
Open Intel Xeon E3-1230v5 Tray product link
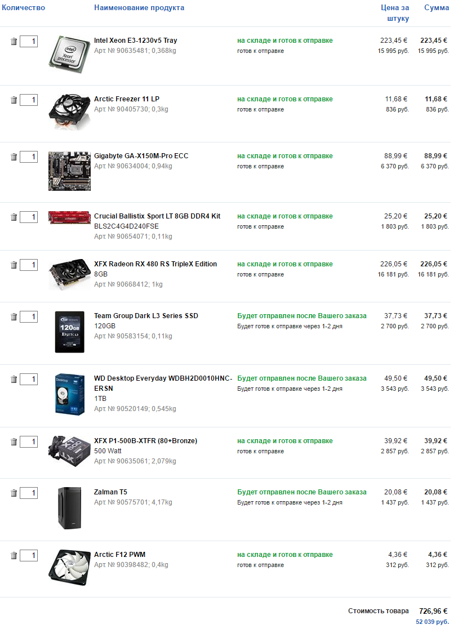tap(135, 41)
